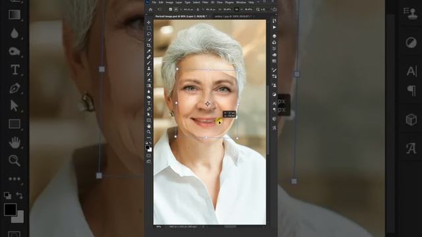Toggle maintain aspect ratio link in options bar
Image resolution: width=422 pixels, height=237 pixels.
point(237,9)
